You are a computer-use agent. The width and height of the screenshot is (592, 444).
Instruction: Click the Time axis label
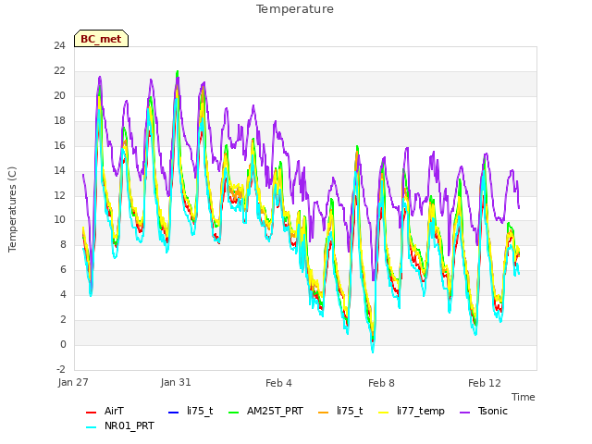coord(524,397)
